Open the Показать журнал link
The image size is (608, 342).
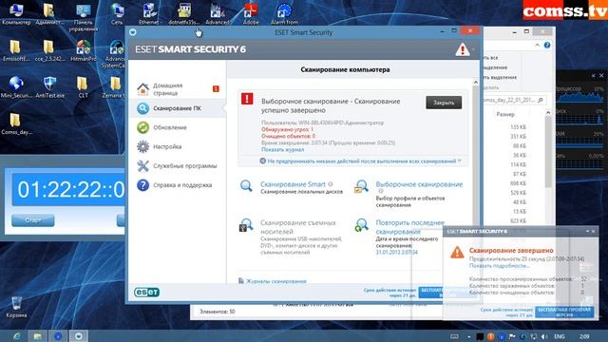point(283,149)
